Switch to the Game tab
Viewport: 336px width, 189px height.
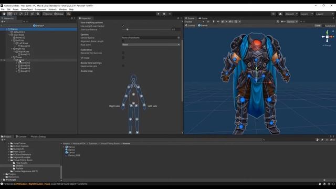tap(203, 18)
